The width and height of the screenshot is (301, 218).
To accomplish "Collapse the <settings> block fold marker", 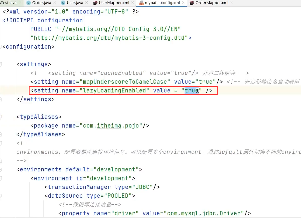I will 1,64.
